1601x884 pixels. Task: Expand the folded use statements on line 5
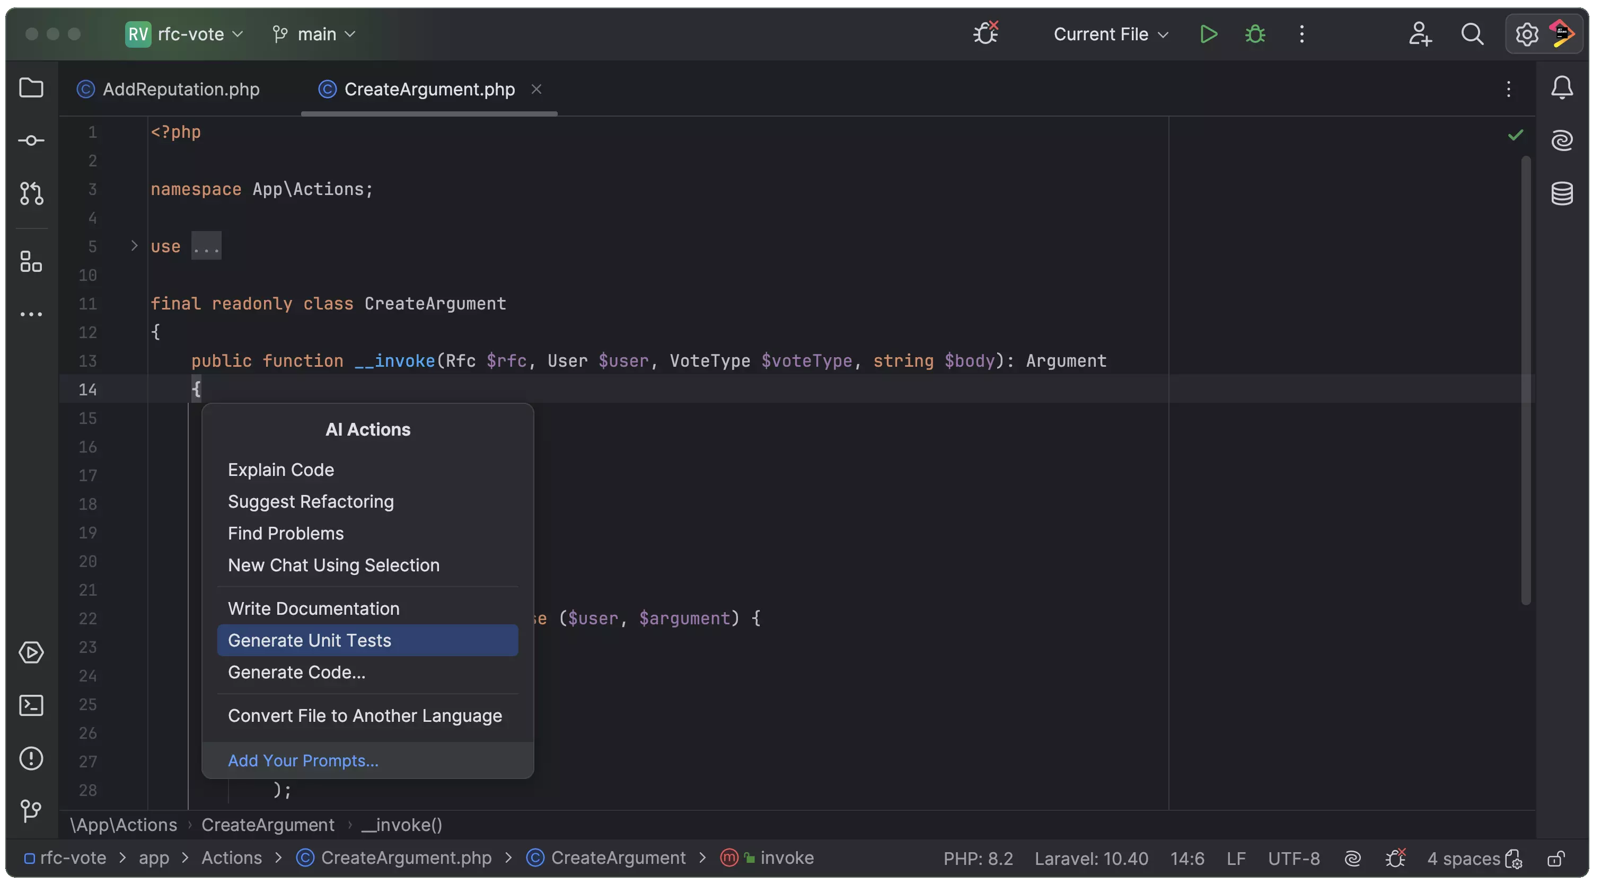click(x=205, y=245)
